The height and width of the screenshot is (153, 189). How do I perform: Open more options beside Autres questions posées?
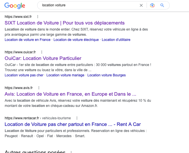pyautogui.click(x=71, y=152)
